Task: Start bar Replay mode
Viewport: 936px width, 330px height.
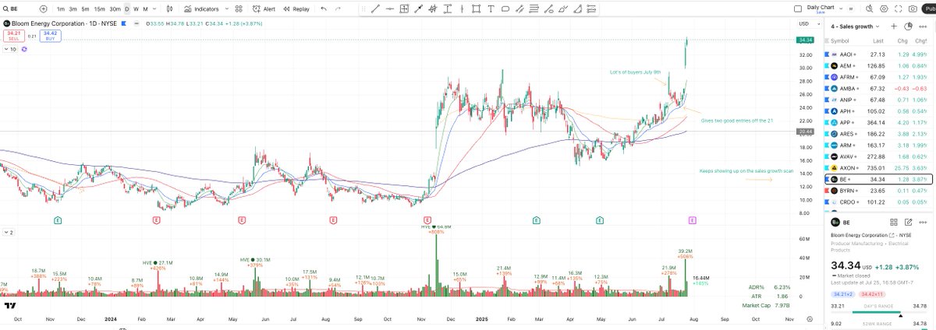Action: pyautogui.click(x=296, y=9)
